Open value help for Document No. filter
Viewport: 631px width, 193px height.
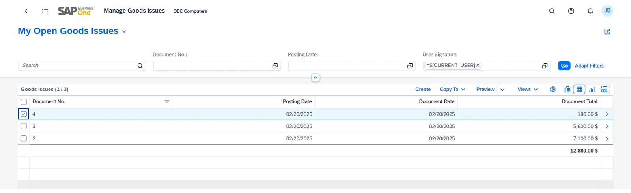275,66
